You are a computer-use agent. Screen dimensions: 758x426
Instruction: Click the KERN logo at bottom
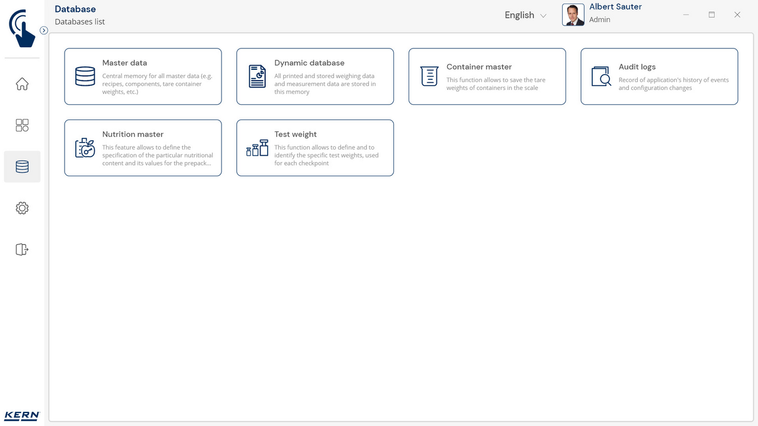tap(22, 415)
